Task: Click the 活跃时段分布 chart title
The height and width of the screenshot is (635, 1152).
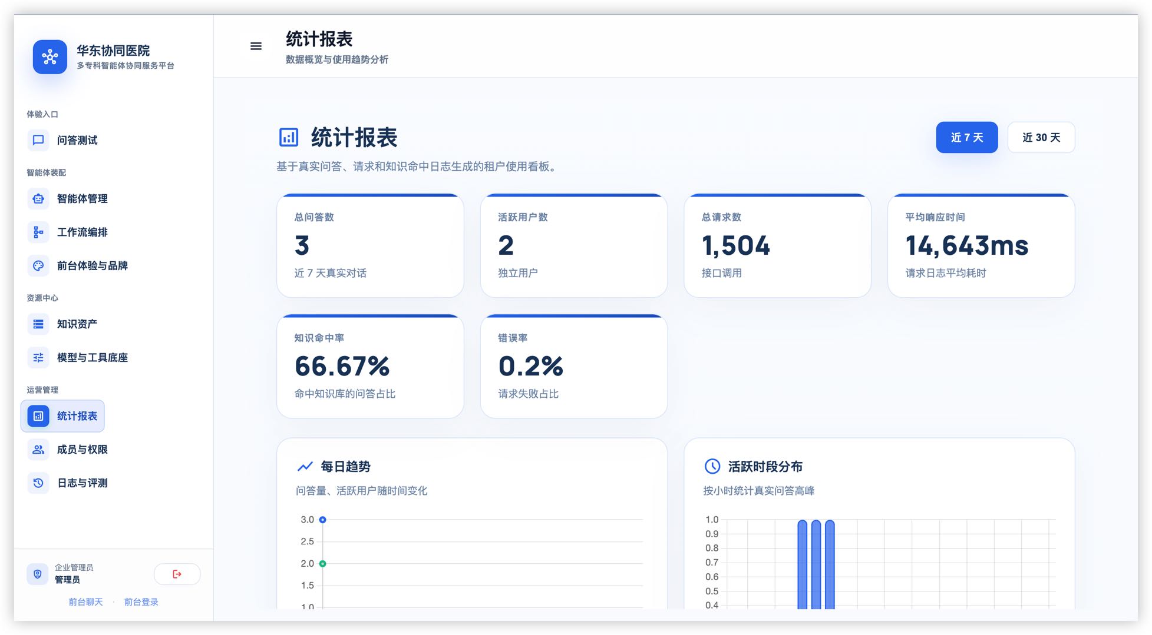Action: (x=765, y=467)
